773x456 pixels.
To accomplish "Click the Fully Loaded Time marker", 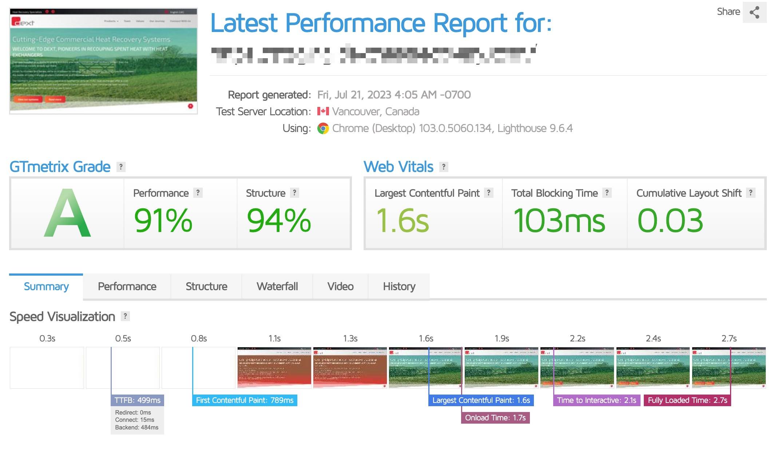I will (x=687, y=400).
